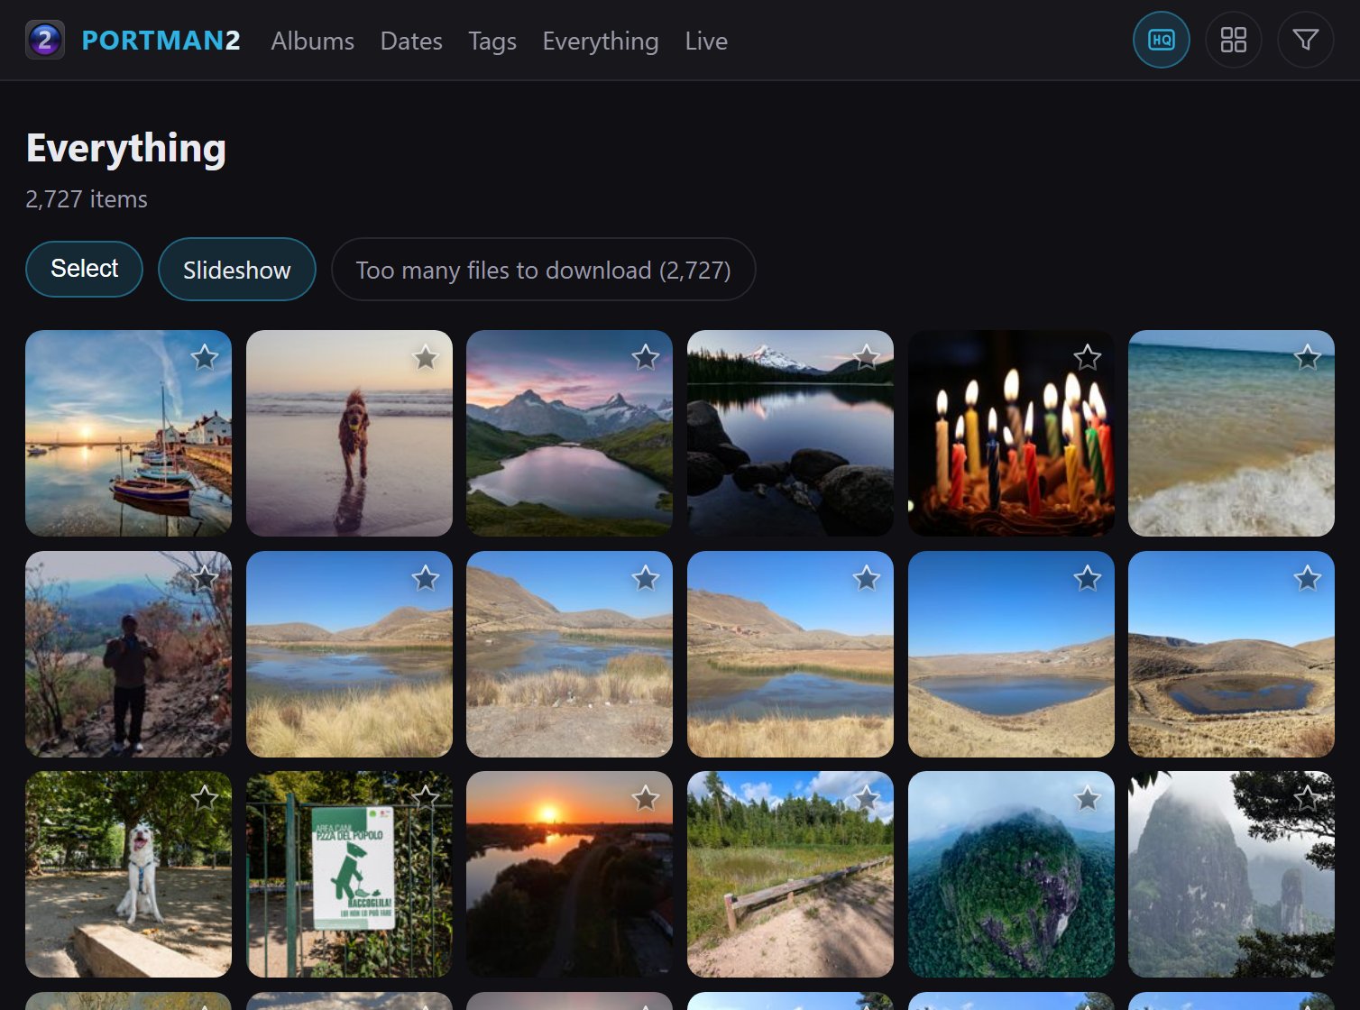This screenshot has width=1360, height=1010.
Task: Go to the Tags tab
Action: tap(492, 41)
